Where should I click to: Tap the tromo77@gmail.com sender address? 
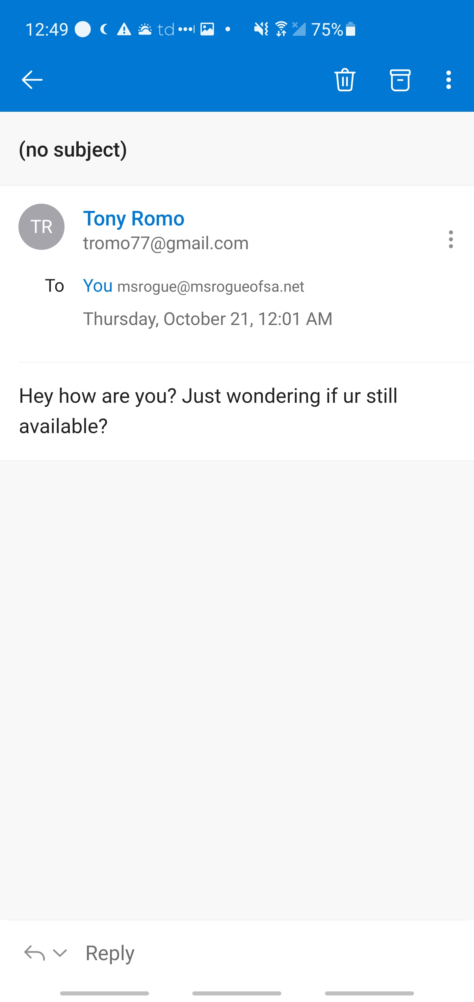pos(166,243)
